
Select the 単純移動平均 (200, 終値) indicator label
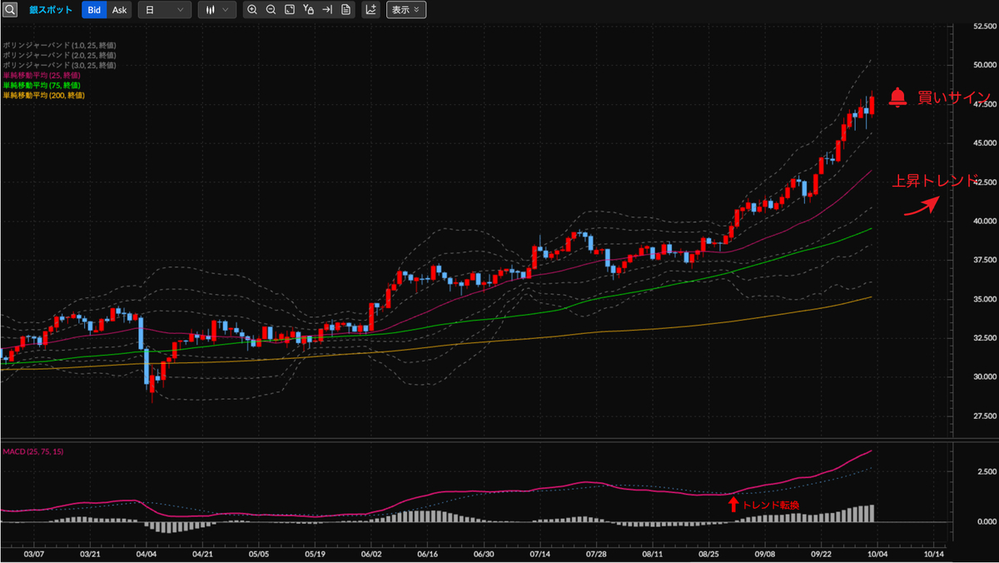pos(43,96)
